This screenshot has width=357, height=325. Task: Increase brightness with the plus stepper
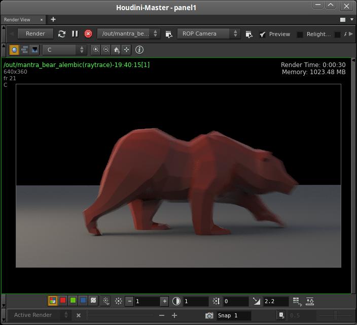tap(164, 301)
